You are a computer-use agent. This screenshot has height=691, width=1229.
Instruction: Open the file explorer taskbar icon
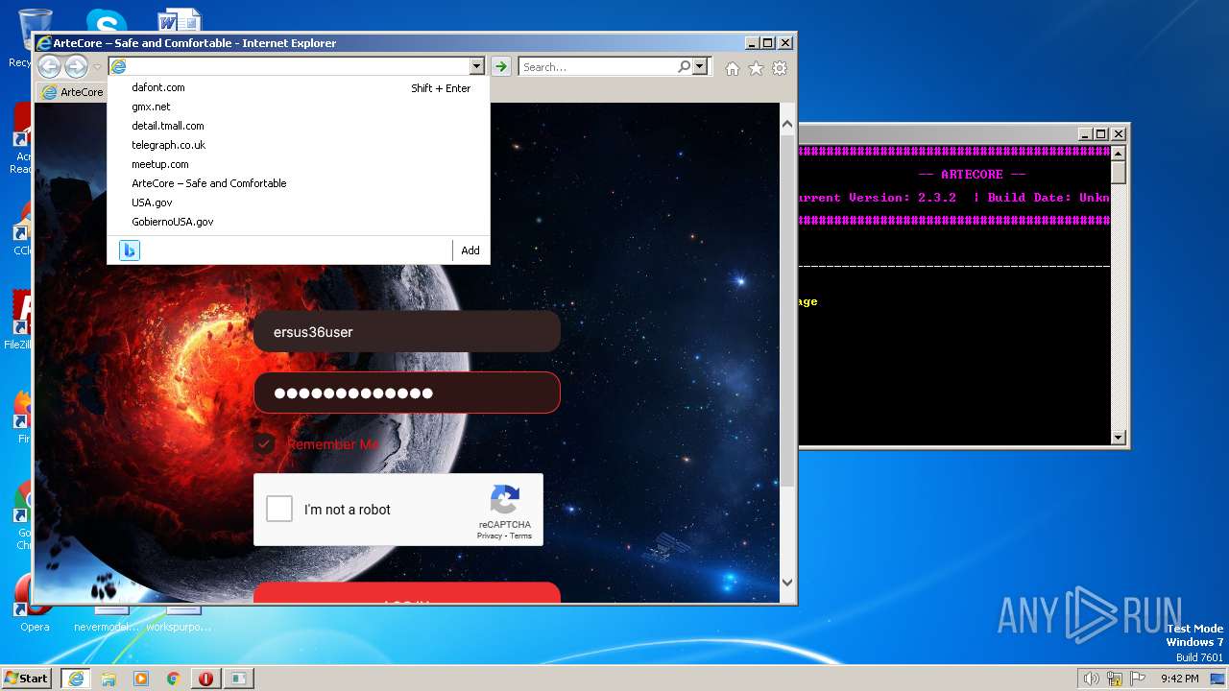pos(108,679)
